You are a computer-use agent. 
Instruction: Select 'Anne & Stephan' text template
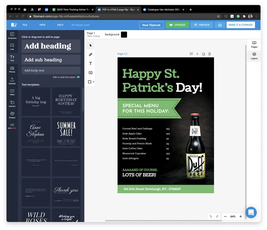36,132
